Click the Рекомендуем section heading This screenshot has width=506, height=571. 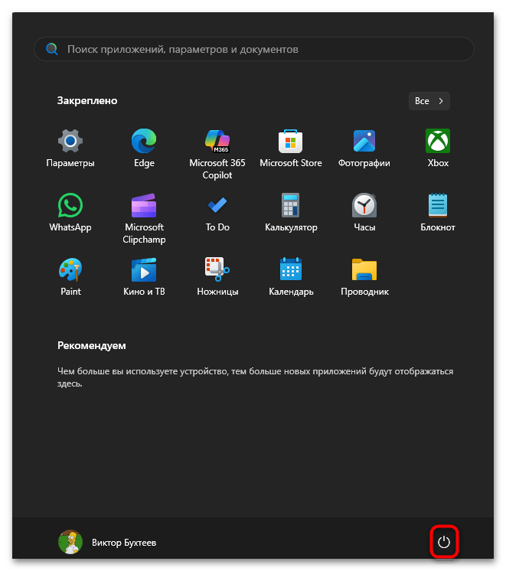coord(91,346)
